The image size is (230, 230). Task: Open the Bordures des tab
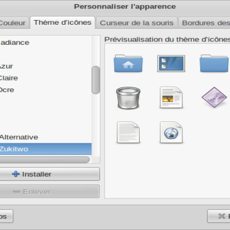(x=204, y=23)
